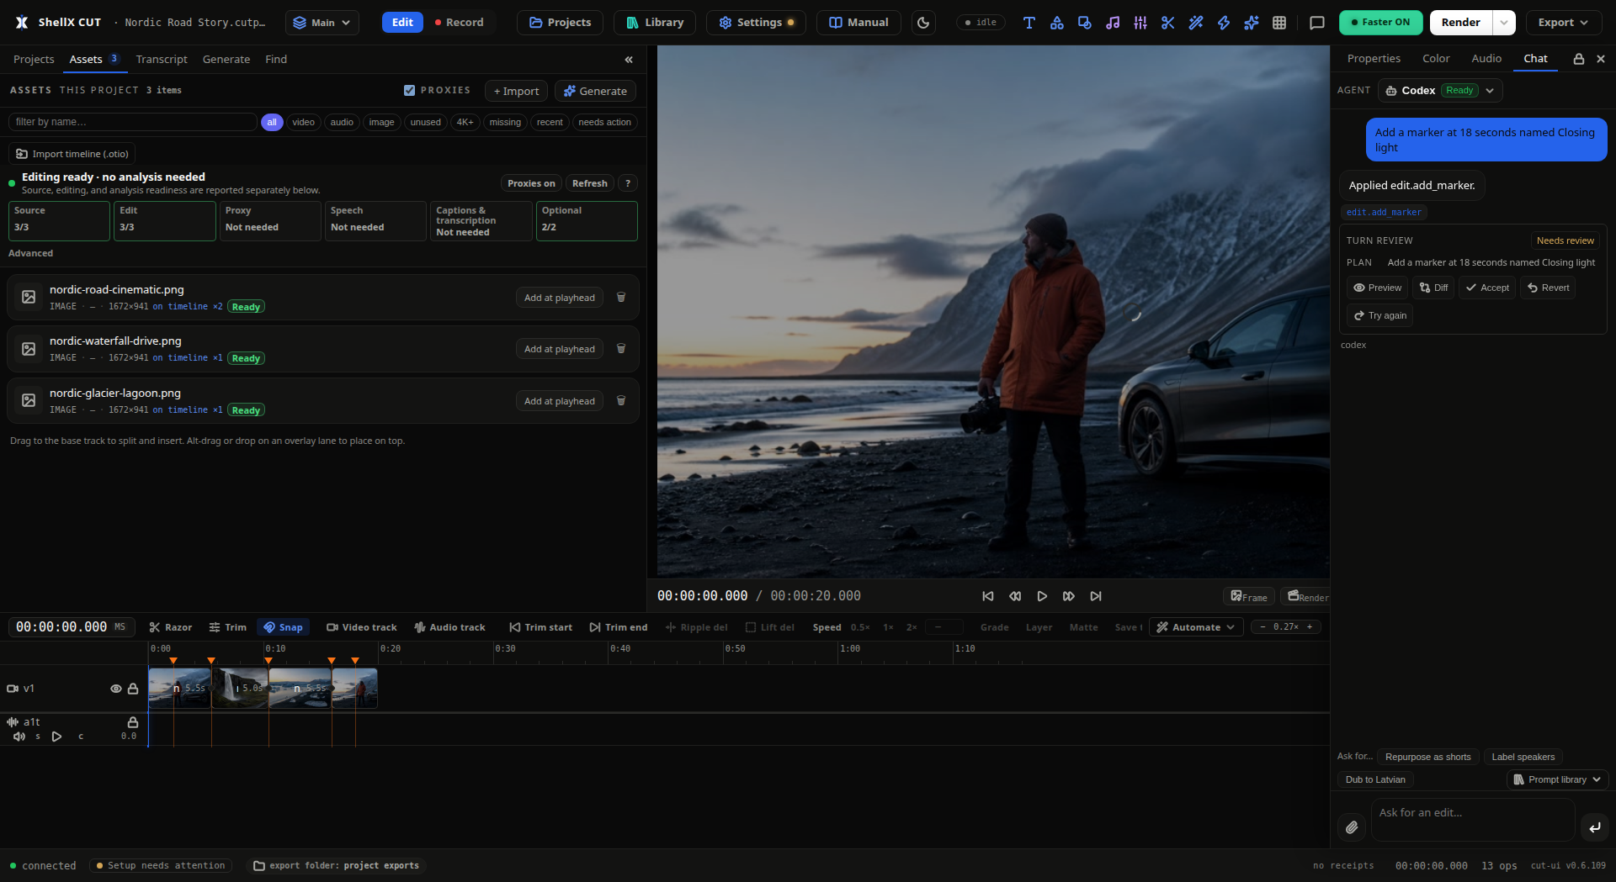Delete nordic-glacier-lagoon.png with trash icon

tap(621, 400)
